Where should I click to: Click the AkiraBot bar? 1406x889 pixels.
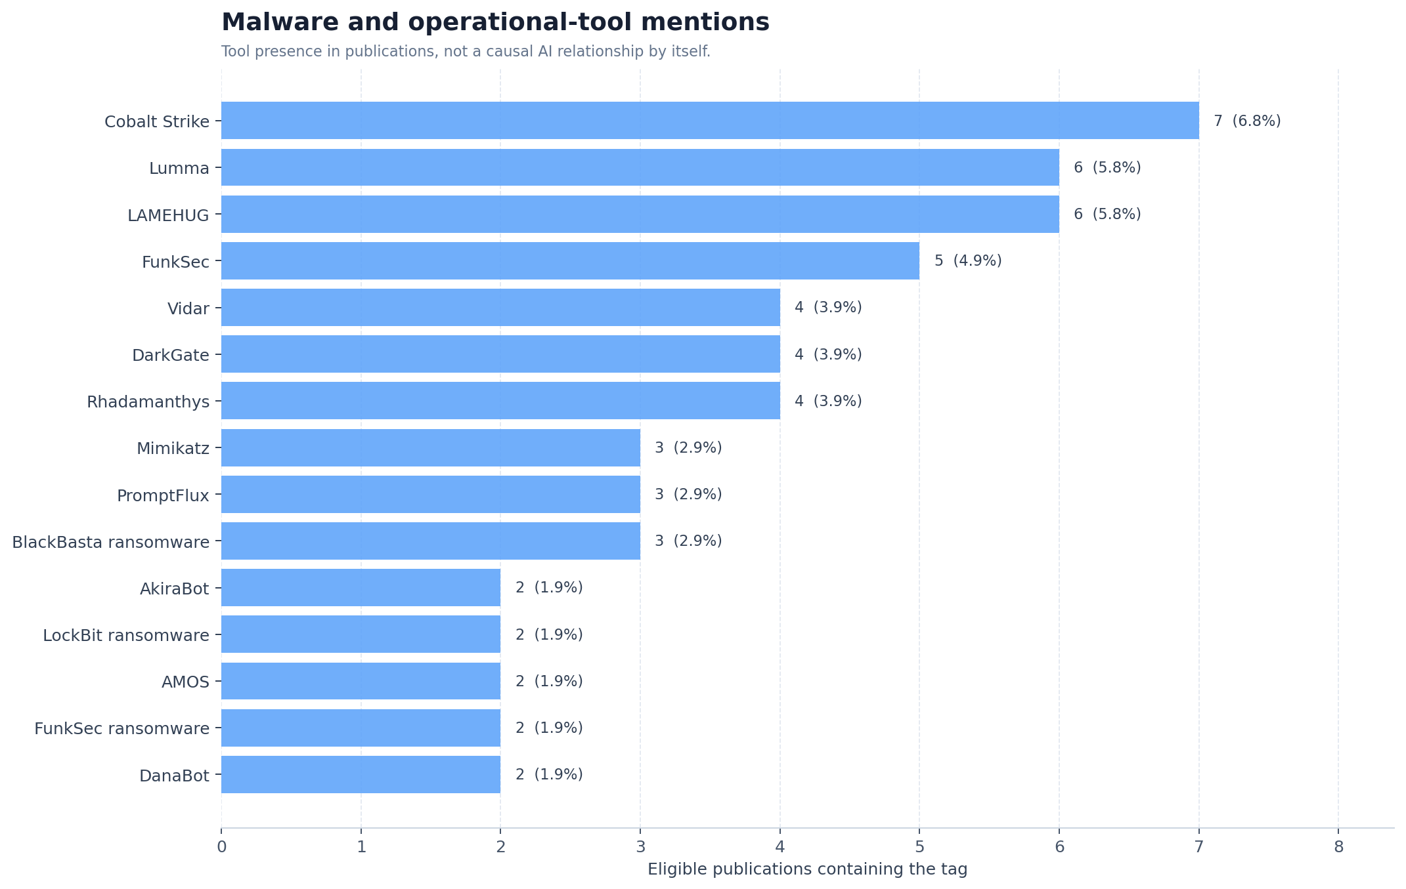point(361,587)
